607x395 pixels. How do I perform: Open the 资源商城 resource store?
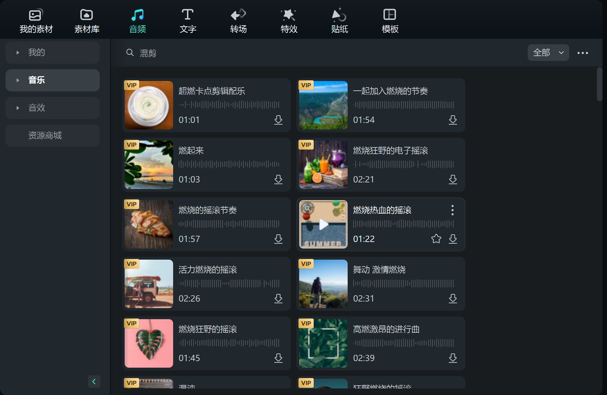point(53,136)
